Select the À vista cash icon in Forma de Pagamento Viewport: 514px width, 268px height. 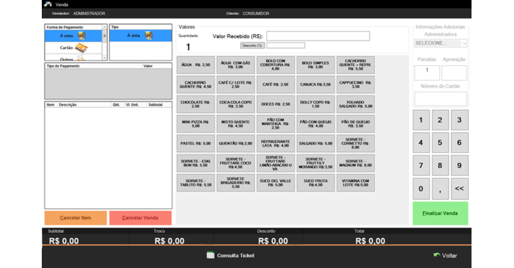(x=82, y=36)
